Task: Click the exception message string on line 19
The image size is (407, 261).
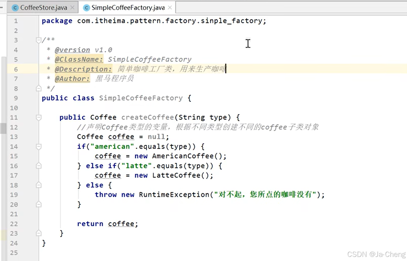Action: (266, 195)
